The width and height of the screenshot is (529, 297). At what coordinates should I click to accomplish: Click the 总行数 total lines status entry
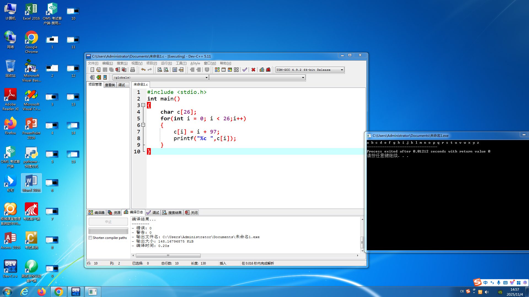(170, 263)
